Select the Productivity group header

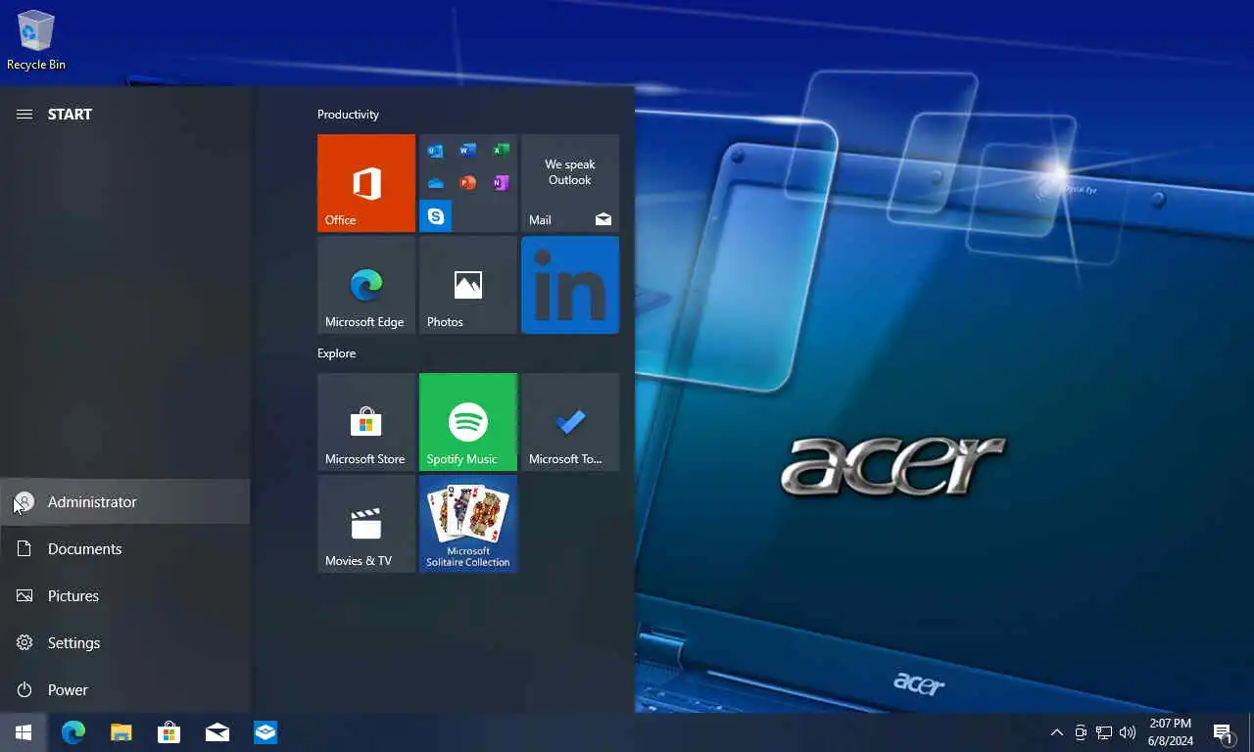coord(348,115)
